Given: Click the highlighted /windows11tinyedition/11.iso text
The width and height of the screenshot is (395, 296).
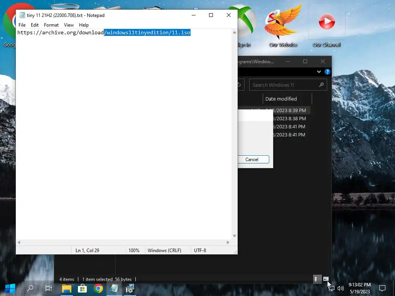Looking at the screenshot, I should [147, 32].
